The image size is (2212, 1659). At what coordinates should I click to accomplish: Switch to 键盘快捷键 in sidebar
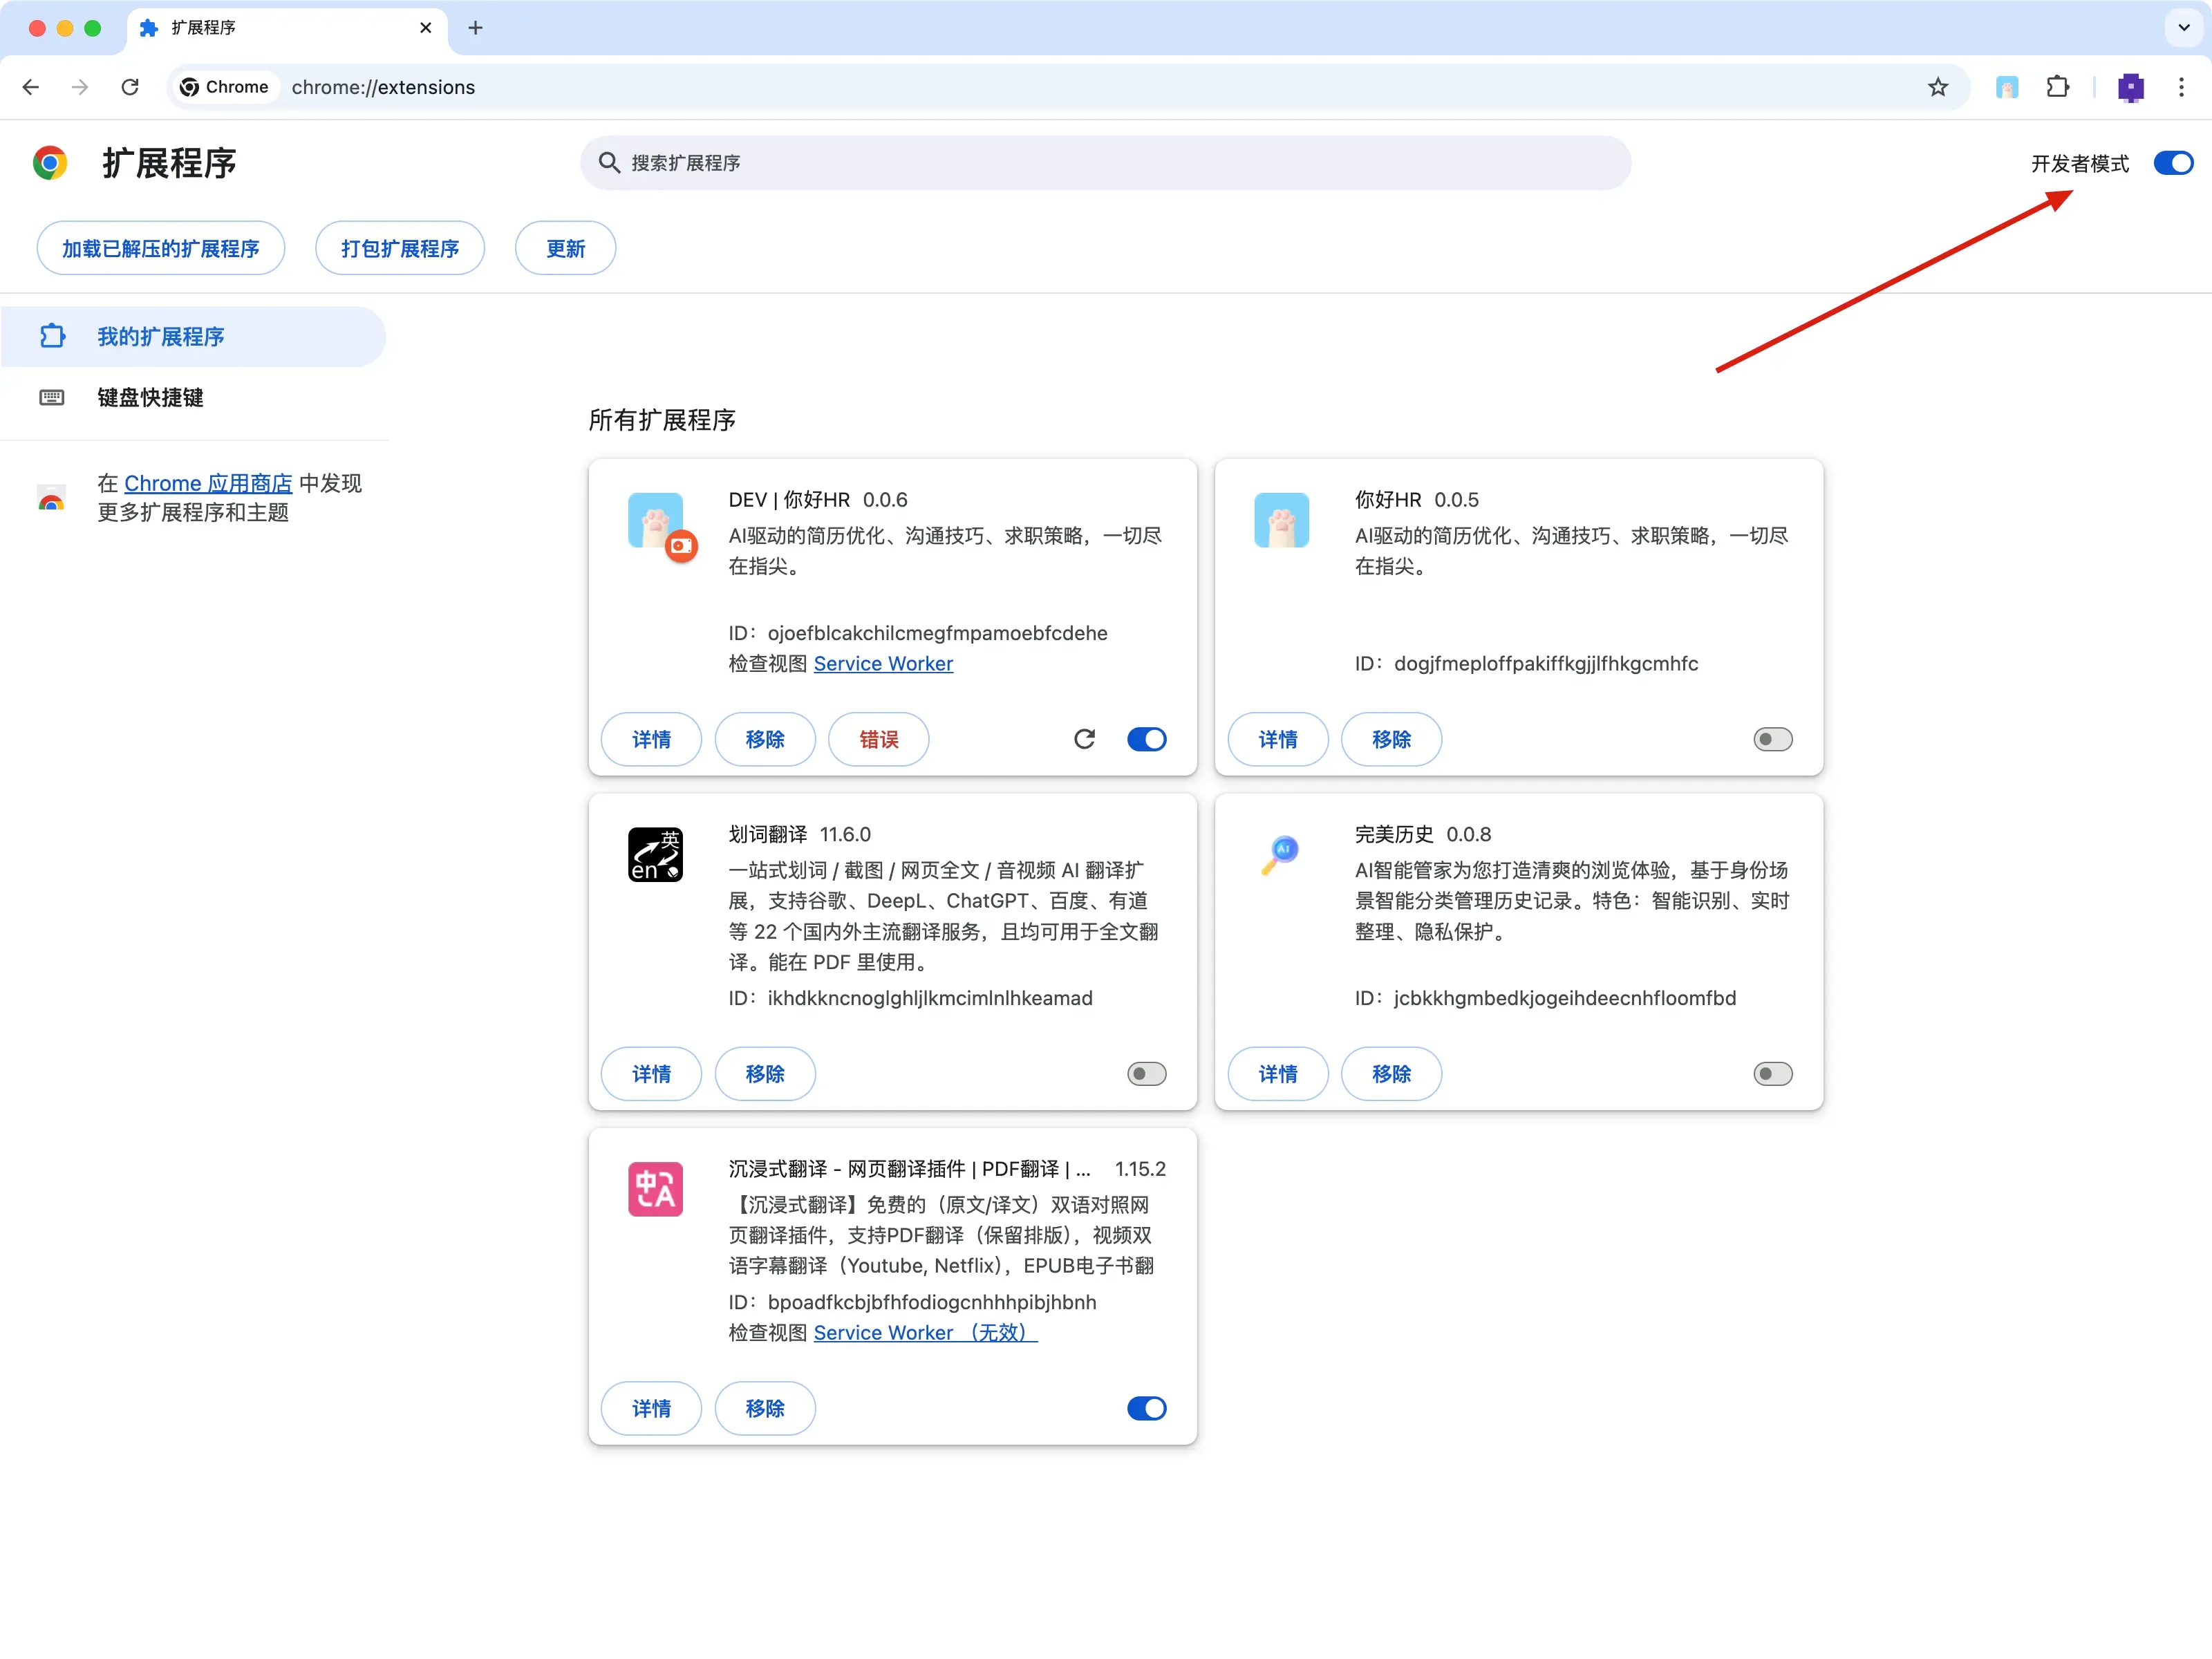[x=150, y=398]
